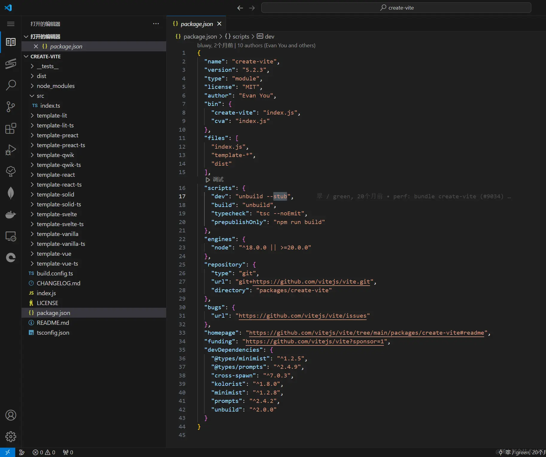Image resolution: width=546 pixels, height=457 pixels.
Task: Click the inline blame annotation on line 17
Action: pyautogui.click(x=414, y=196)
